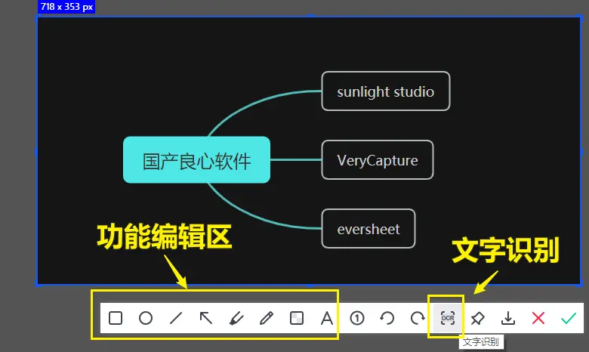Undo the last annotation
This screenshot has width=589, height=352.
[x=387, y=318]
